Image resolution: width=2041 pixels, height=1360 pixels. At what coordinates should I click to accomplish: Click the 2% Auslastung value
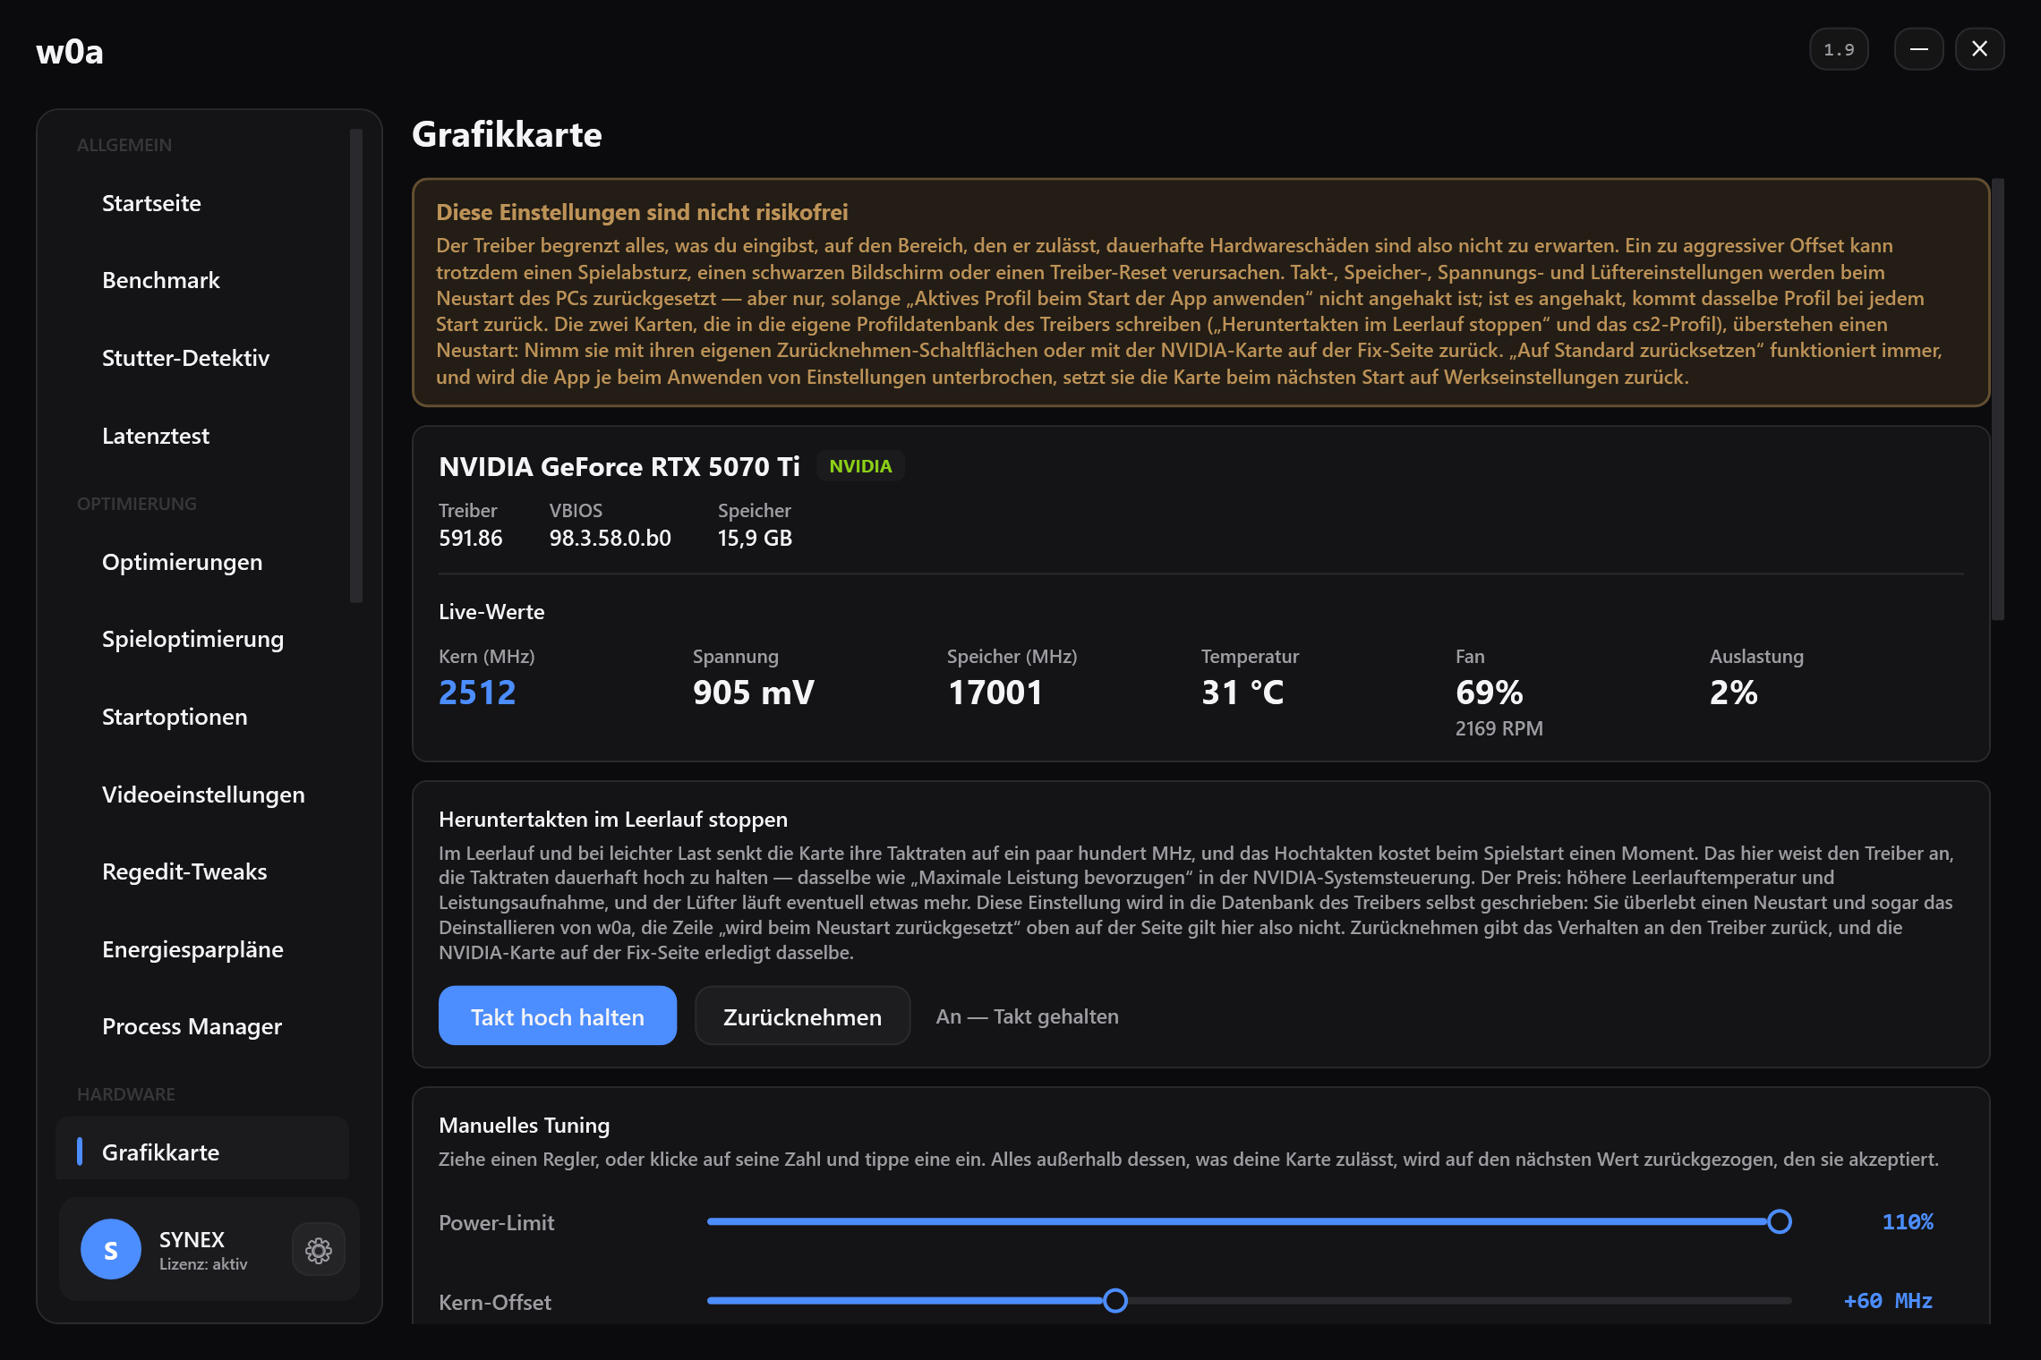point(1734,693)
